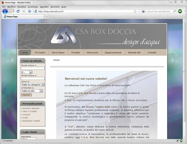This screenshot has height=144, width=187.
Task: Open a new tab with plus button
Action: click(47, 17)
